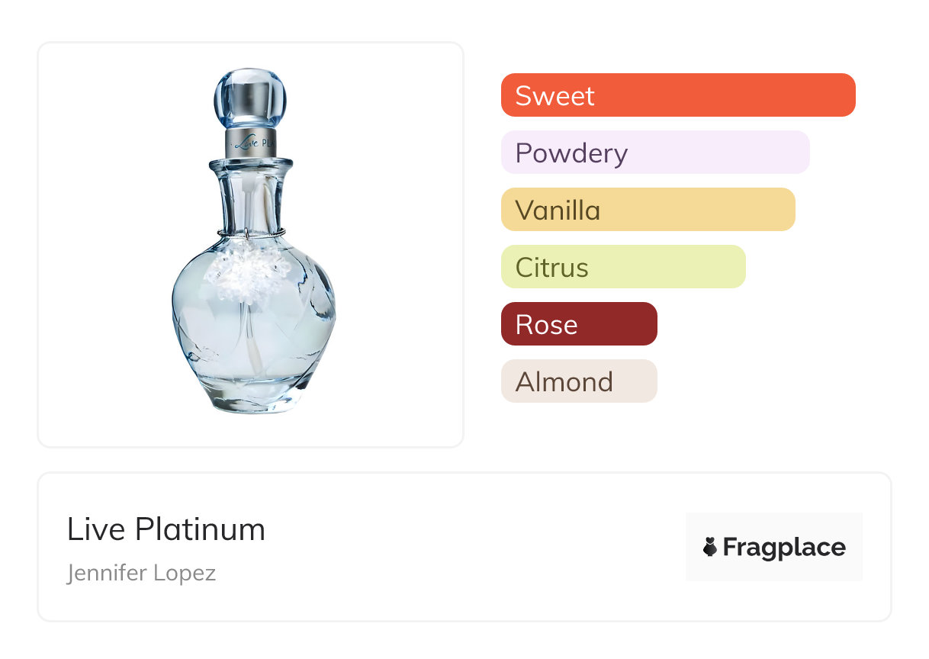Open the Live Platinum title
Screen dimensions: 929x659
pyautogui.click(x=166, y=529)
